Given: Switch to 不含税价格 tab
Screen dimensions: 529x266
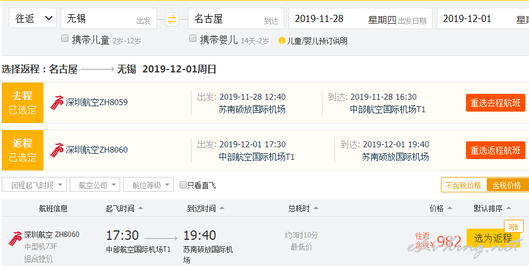Looking at the screenshot, I should click(464, 185).
